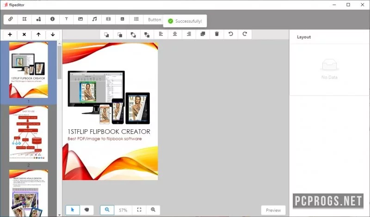This screenshot has width=370, height=217.
Task: Move selected page down
Action: 53,35
